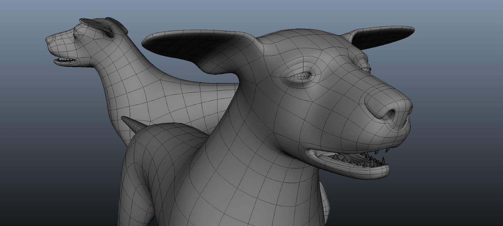
Task: Select the rear dog's head
Action: pos(85,42)
